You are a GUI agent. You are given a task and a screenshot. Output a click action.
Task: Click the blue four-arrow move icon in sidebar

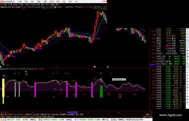point(187,56)
